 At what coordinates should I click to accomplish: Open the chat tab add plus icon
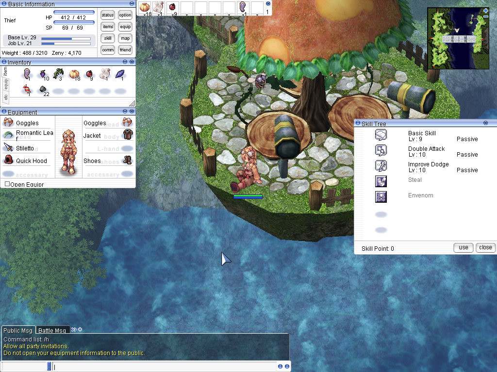(80, 329)
